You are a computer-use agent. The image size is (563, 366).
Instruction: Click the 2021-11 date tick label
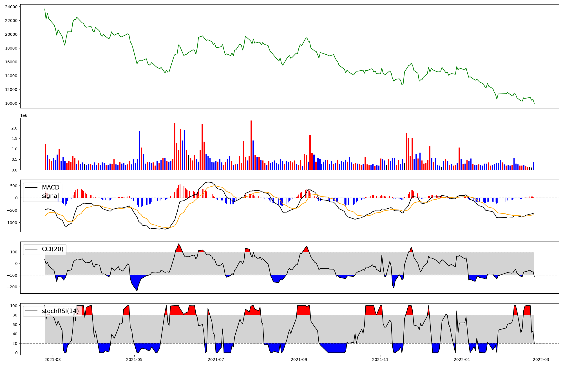pos(380,360)
